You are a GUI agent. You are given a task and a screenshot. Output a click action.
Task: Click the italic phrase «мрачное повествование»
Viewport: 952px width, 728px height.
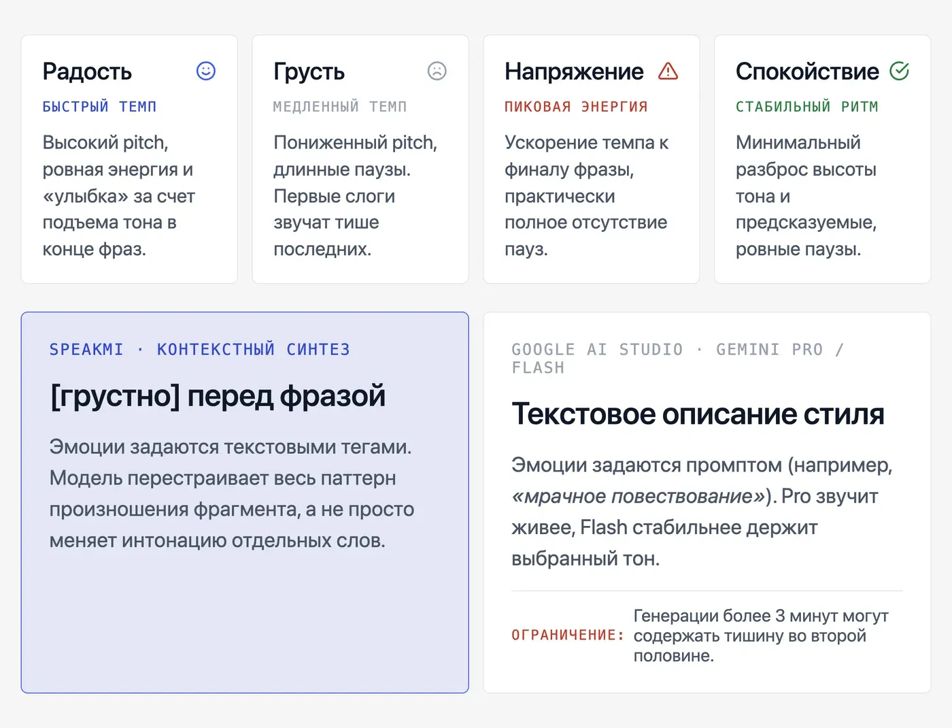coord(639,497)
